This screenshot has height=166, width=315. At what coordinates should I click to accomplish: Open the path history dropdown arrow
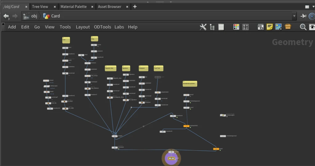pos(294,16)
